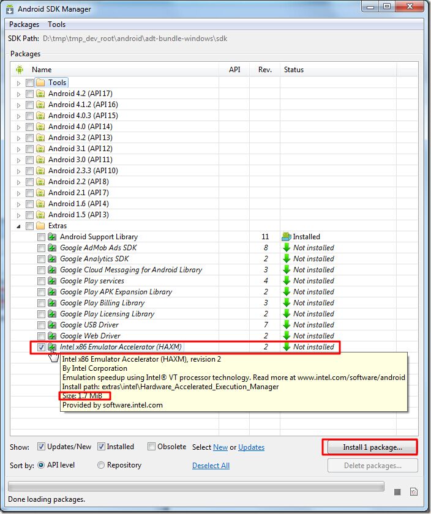Uncheck the Intel x86 Emulator Accelerator checkbox
The width and height of the screenshot is (431, 514).
point(41,347)
